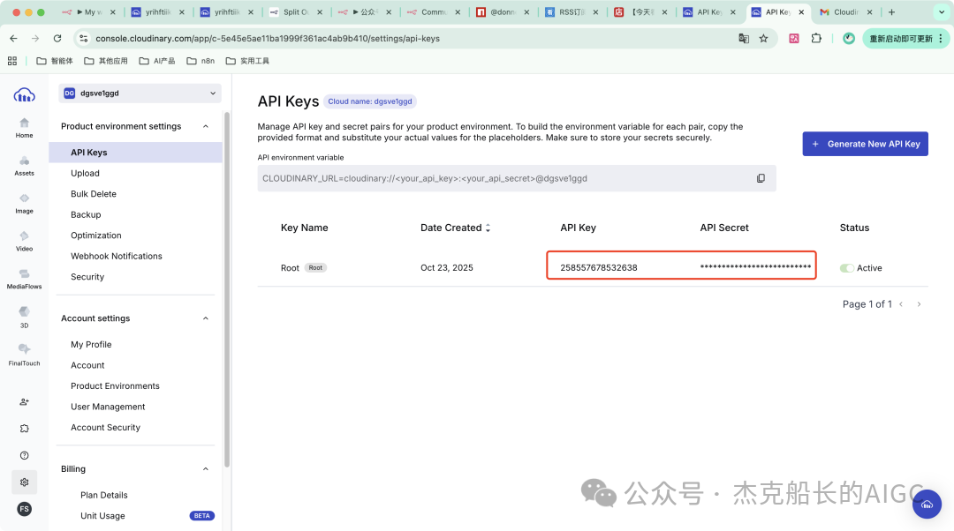The image size is (954, 531).
Task: Open Cloudinary logo home icon
Action: (25, 94)
